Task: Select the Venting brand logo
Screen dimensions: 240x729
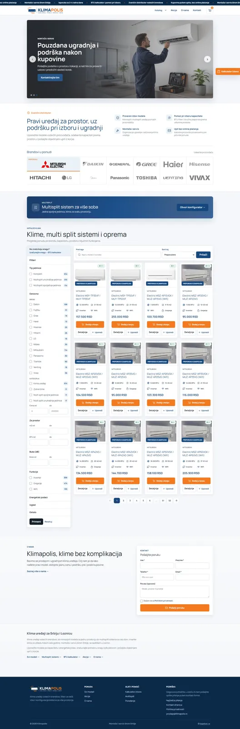Action: coord(173,178)
